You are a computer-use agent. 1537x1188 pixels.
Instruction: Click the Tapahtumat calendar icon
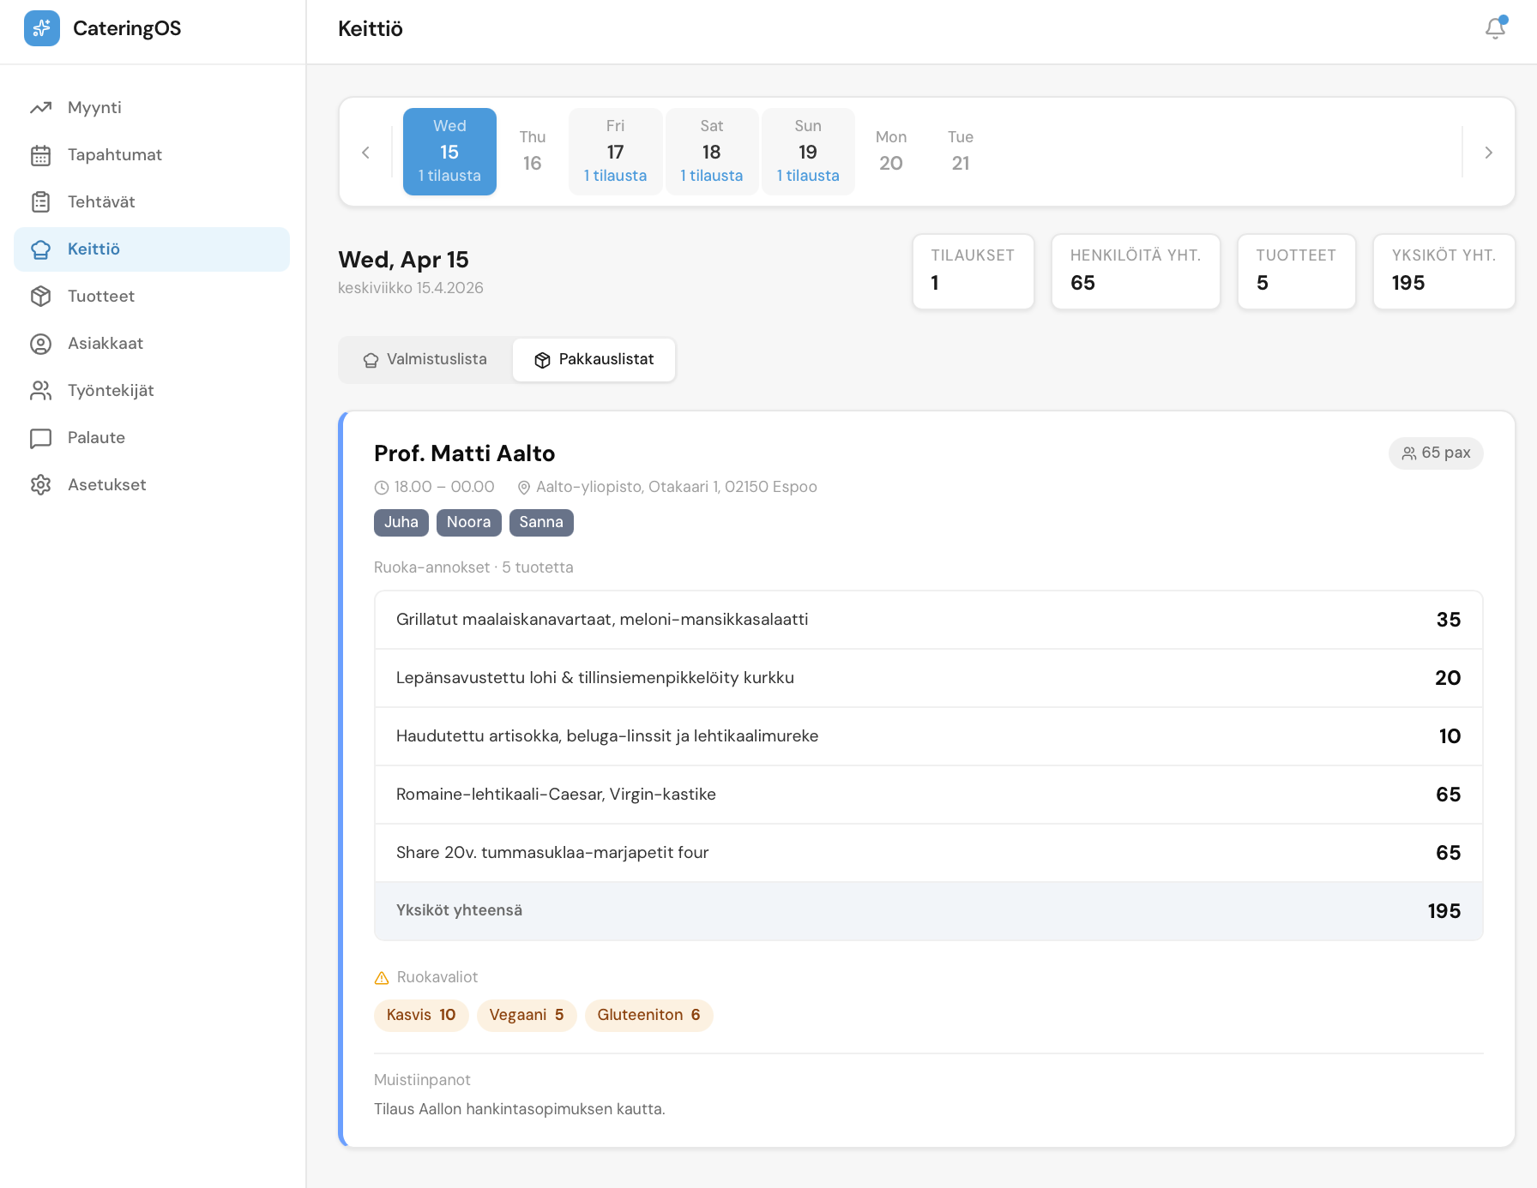[40, 155]
